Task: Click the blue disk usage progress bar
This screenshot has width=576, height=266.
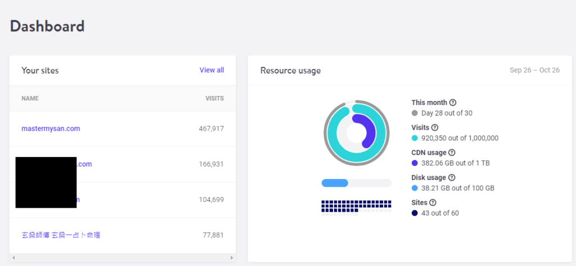Action: point(335,183)
